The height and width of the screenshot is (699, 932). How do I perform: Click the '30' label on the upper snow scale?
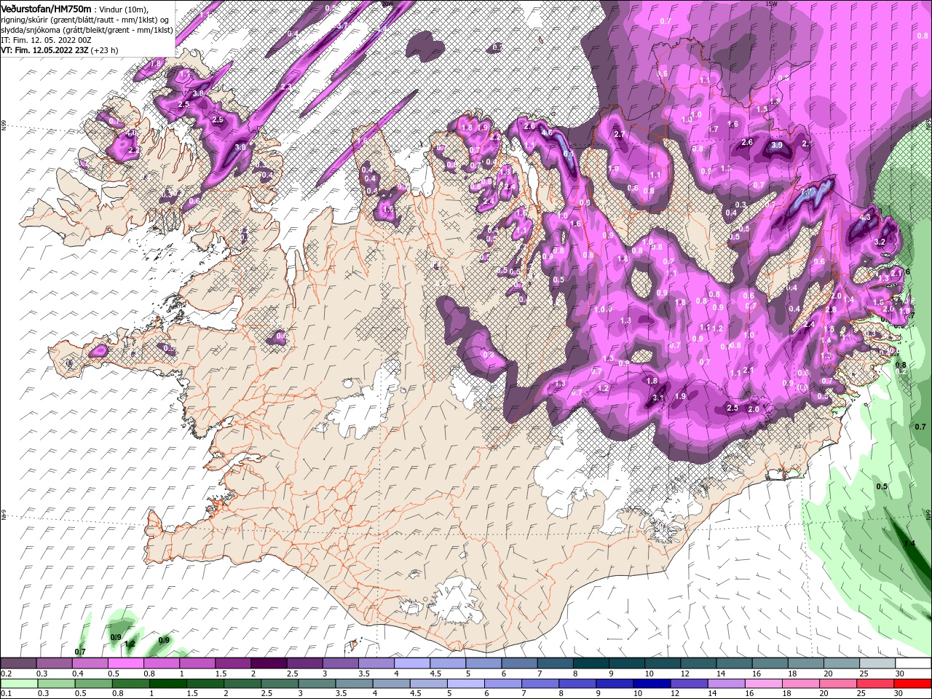coord(900,674)
